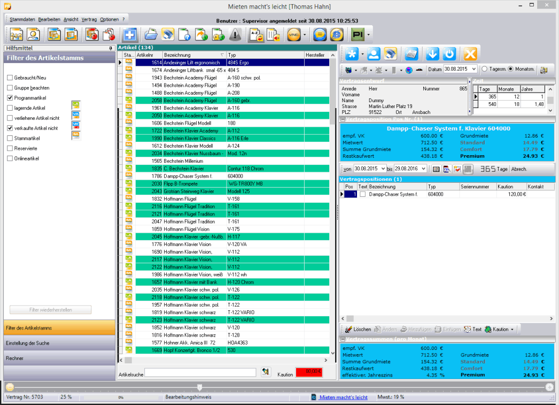Click the blue asterisk new contract icon
The image size is (559, 405).
(352, 54)
